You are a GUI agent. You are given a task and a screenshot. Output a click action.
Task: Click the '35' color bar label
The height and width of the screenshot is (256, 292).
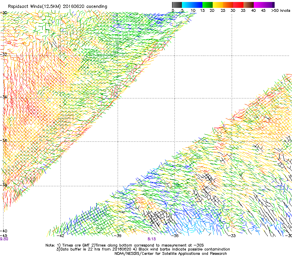(243, 11)
